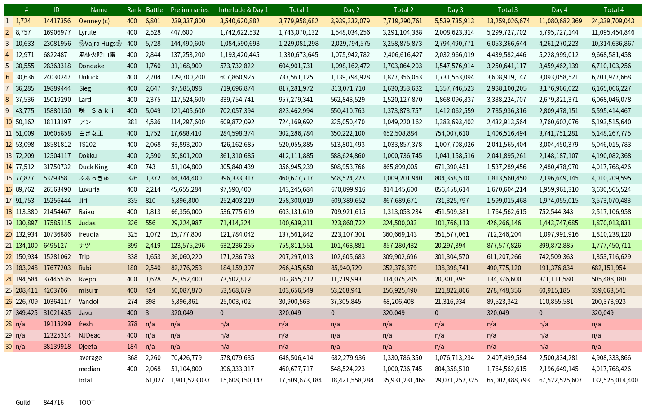The width and height of the screenshot is (646, 413).
Task: Click the 'Battle' column header
Action: click(x=155, y=10)
